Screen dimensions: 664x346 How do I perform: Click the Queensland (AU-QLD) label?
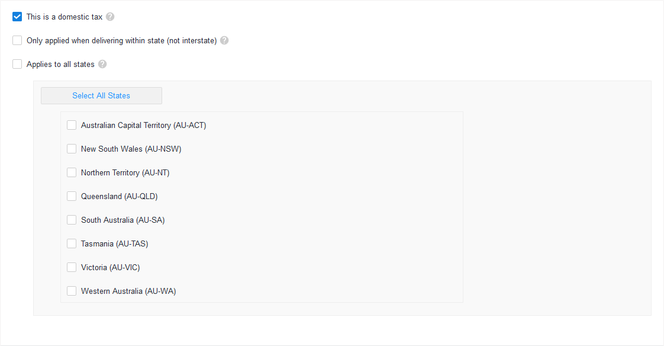[119, 196]
